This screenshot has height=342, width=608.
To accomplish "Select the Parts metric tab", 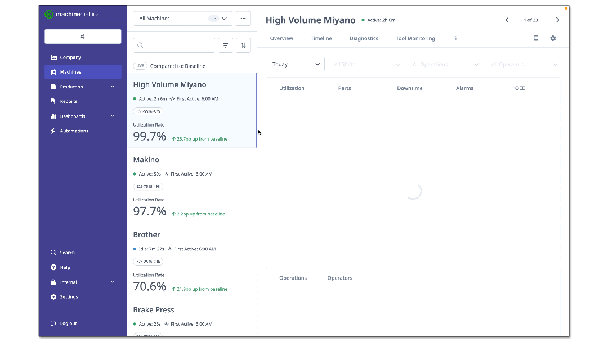I will [x=345, y=88].
